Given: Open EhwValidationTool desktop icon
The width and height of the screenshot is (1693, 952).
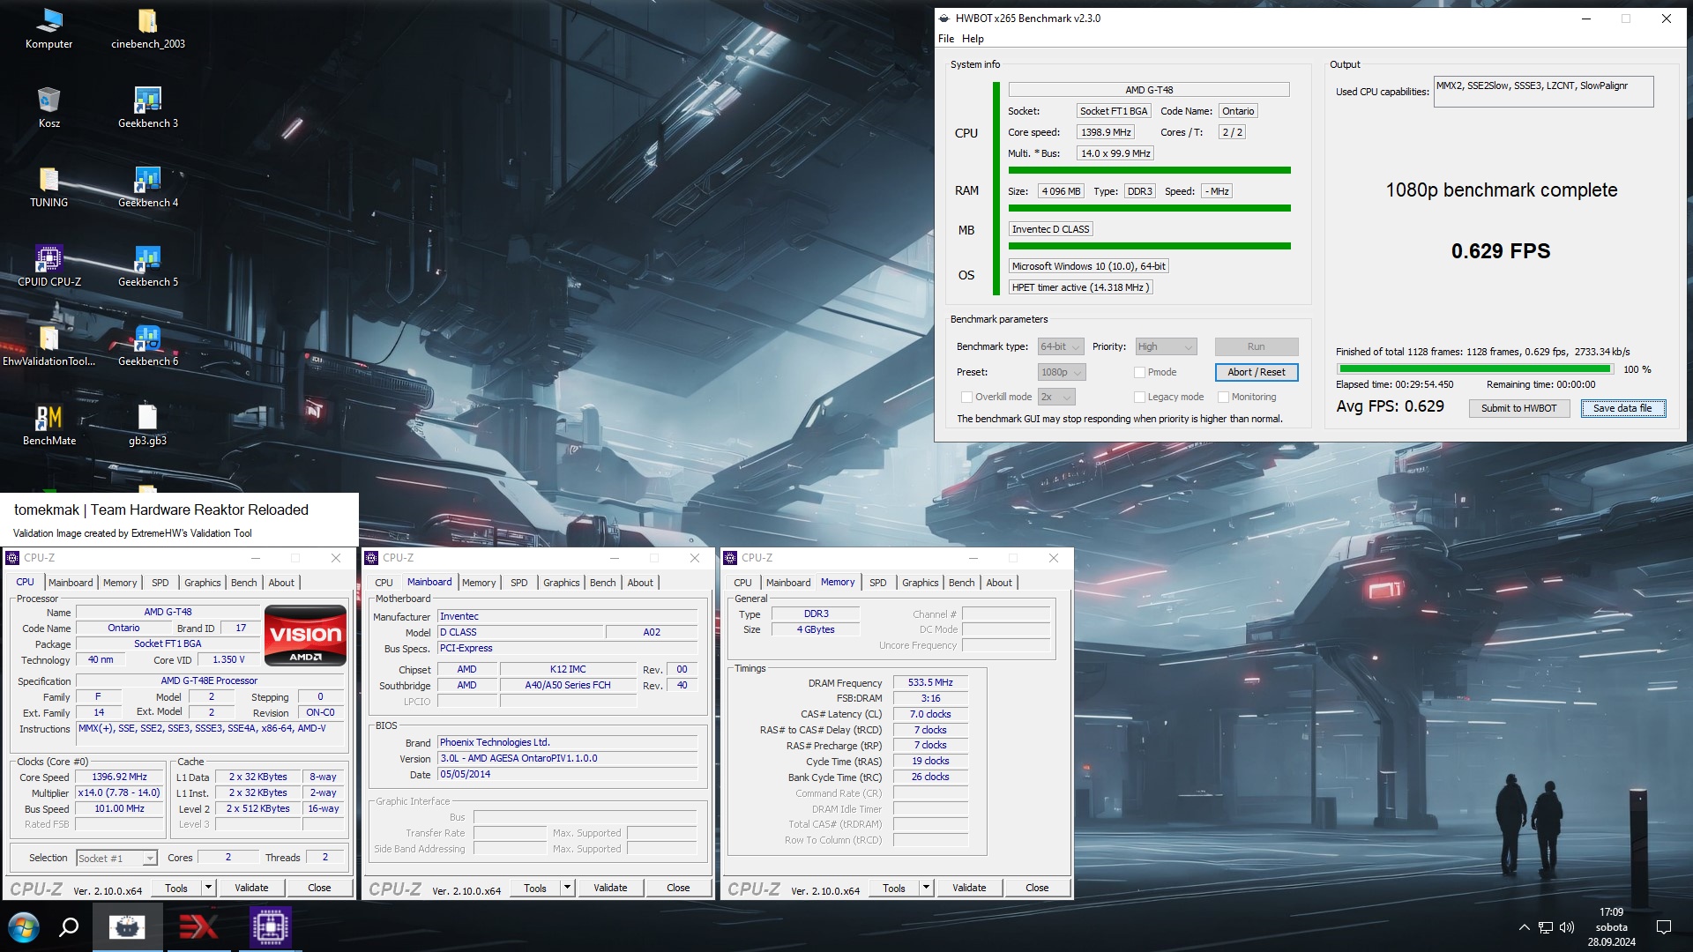Looking at the screenshot, I should tap(49, 346).
